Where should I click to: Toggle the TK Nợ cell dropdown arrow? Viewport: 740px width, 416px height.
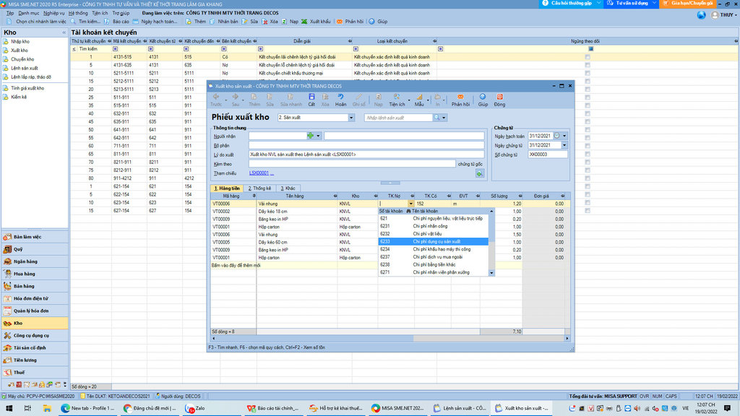(x=411, y=204)
